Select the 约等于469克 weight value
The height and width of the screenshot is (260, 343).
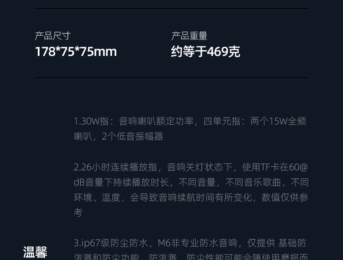coord(205,52)
